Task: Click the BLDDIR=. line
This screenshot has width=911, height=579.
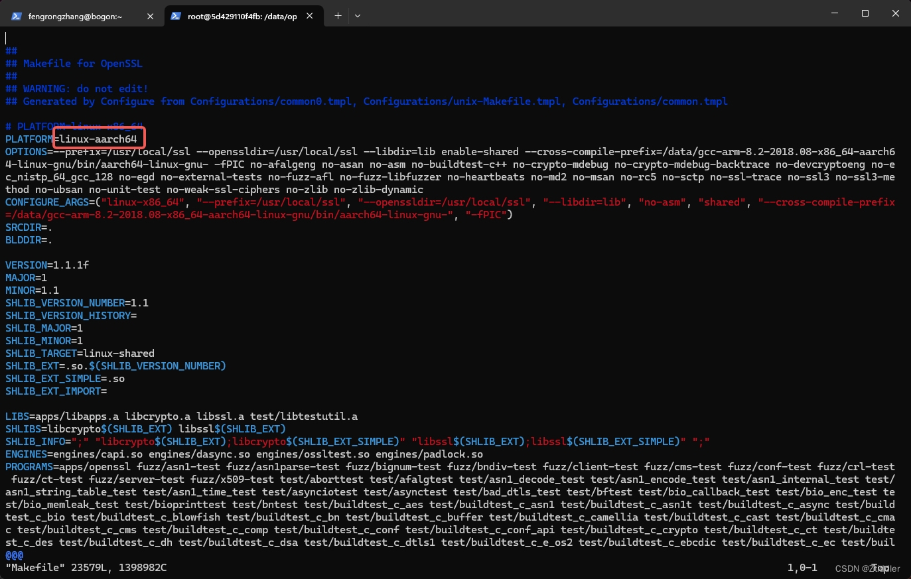Action: (29, 240)
